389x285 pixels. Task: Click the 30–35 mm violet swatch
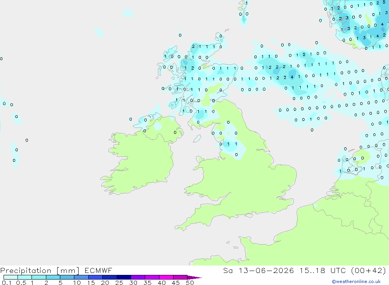(x=138, y=277)
